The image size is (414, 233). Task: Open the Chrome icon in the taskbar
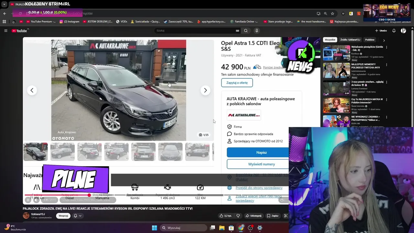pyautogui.click(x=241, y=228)
